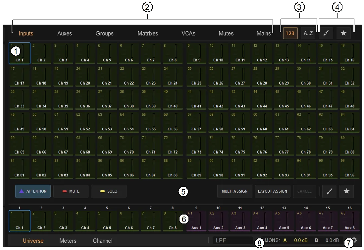The height and width of the screenshot is (250, 364).
Task: Select the Ch 16 channel tile
Action: (x=350, y=53)
